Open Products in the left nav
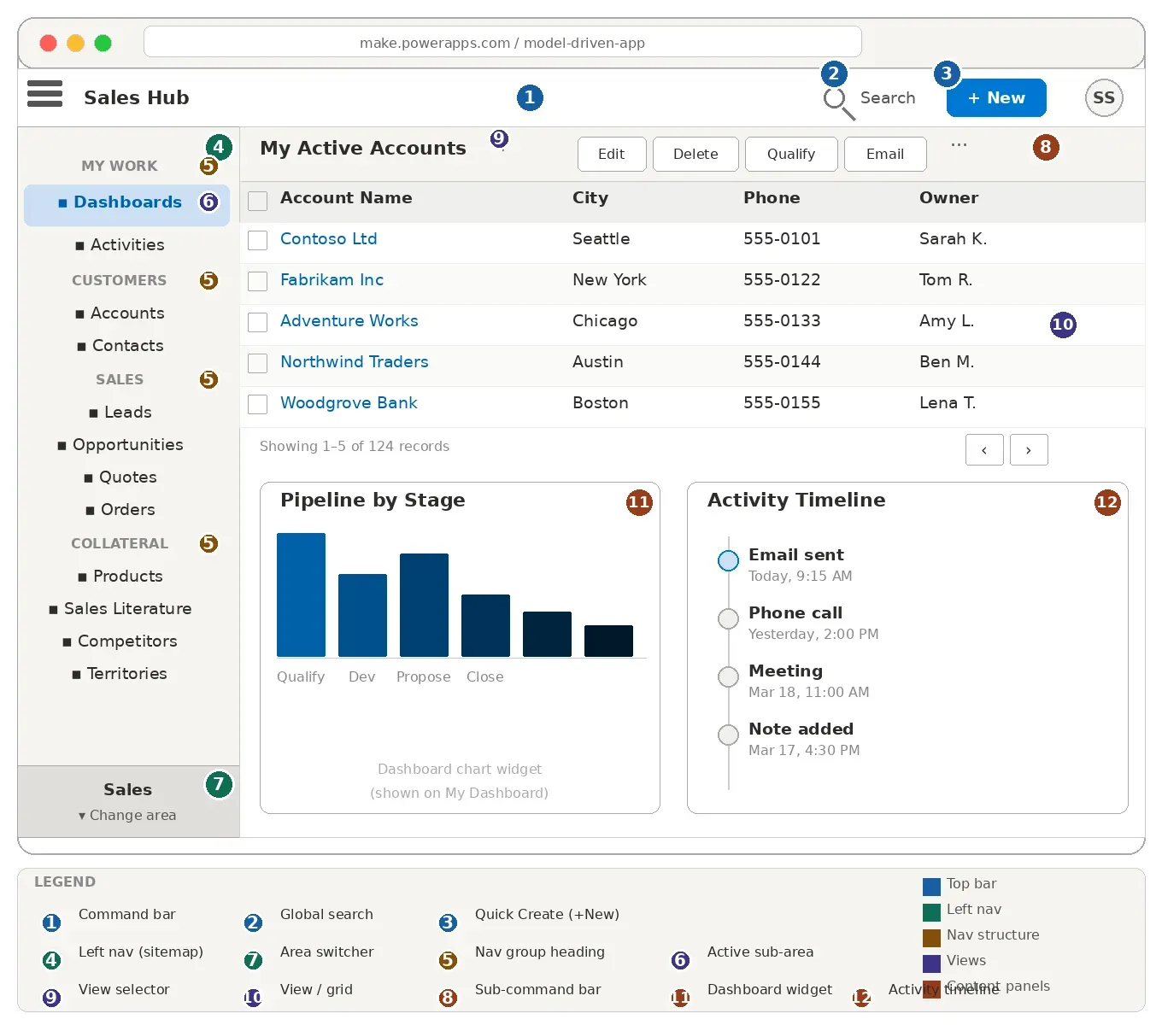This screenshot has width=1162, height=1025. tap(120, 577)
